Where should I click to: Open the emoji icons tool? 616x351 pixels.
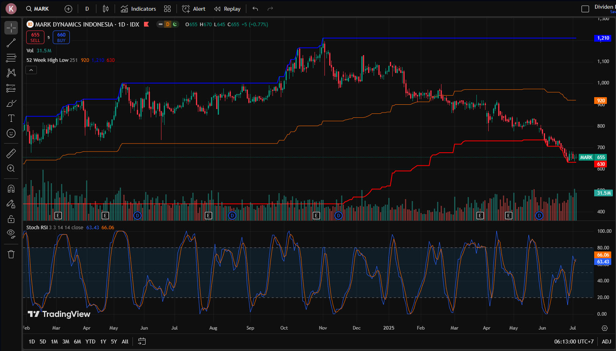(x=11, y=133)
